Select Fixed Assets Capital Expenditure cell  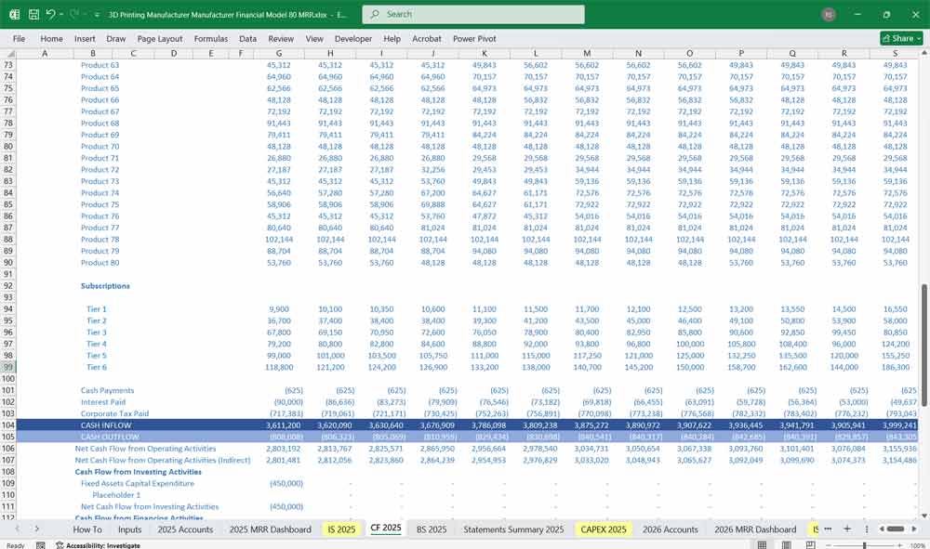pos(137,483)
